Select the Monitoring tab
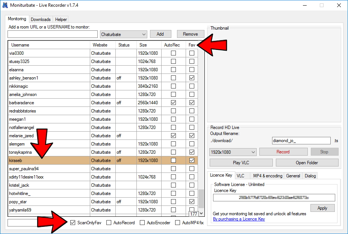This screenshot has height=234, width=348. pyautogui.click(x=17, y=19)
